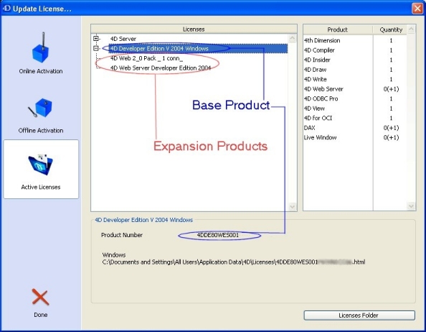This screenshot has height=332, width=426.
Task: Open the Online Activation icon
Action: coord(41,47)
